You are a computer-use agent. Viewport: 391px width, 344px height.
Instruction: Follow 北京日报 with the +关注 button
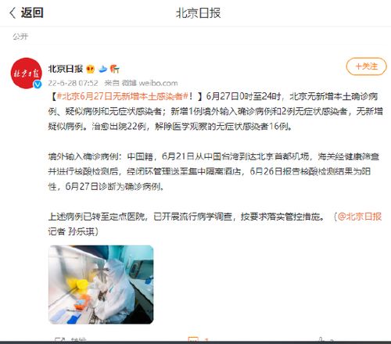click(366, 66)
